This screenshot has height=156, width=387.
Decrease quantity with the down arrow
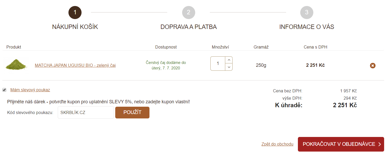(229, 67)
